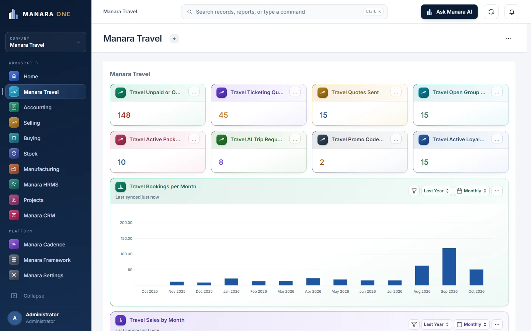The width and height of the screenshot is (531, 331).
Task: Open the Manara Settings gear icon
Action: [x=14, y=275]
